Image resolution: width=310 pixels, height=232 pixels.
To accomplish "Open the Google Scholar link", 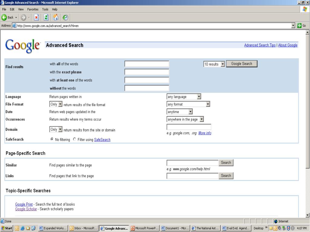I will (x=26, y=209).
